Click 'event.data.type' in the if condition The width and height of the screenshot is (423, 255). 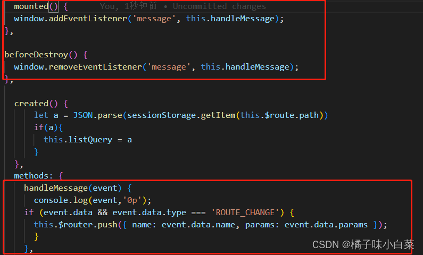[149, 212]
